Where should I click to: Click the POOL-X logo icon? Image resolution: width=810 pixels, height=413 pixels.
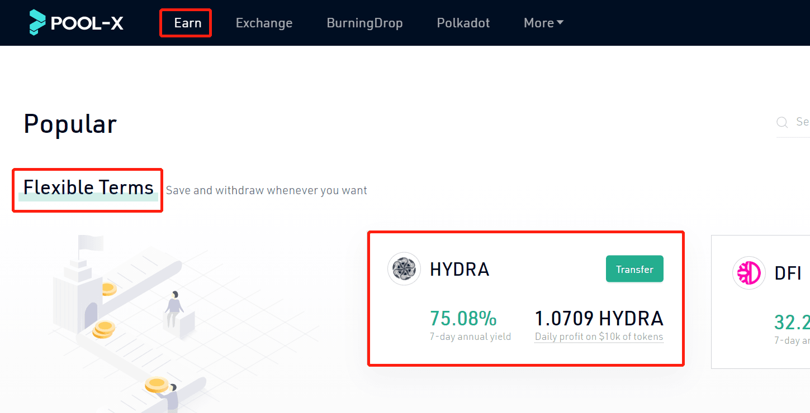coord(37,23)
